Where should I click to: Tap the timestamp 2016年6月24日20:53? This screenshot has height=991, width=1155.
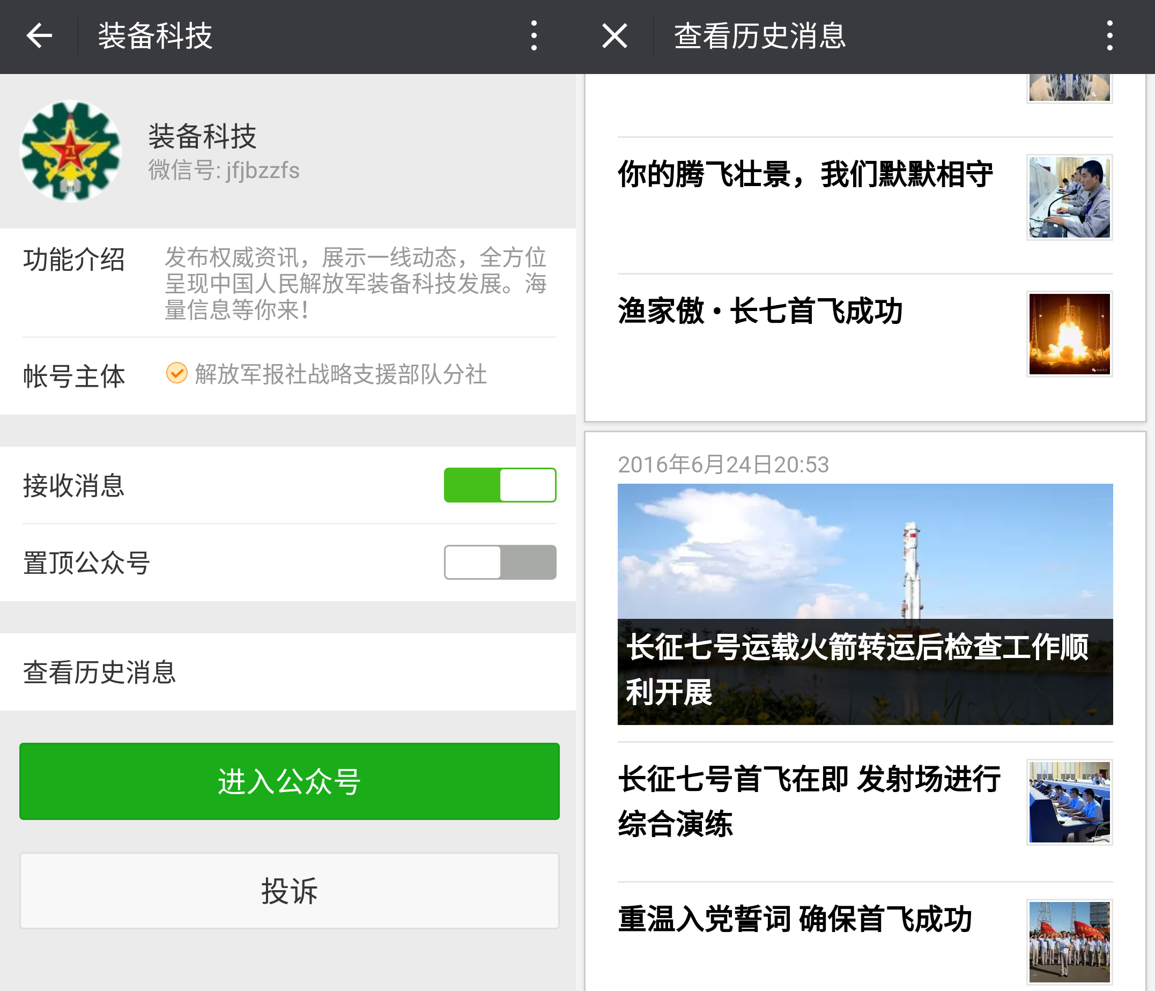(x=723, y=464)
